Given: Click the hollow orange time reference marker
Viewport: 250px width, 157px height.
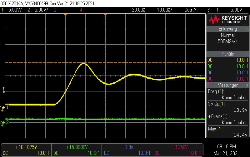Looking at the screenshot, I should click(105, 15).
